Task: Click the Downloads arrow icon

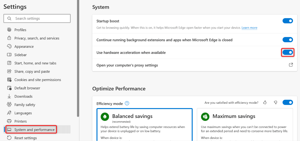Action: click(9, 96)
